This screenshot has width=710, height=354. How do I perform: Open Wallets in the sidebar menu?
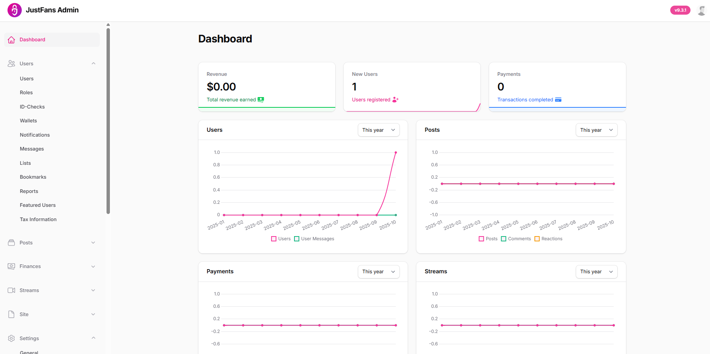(x=29, y=121)
